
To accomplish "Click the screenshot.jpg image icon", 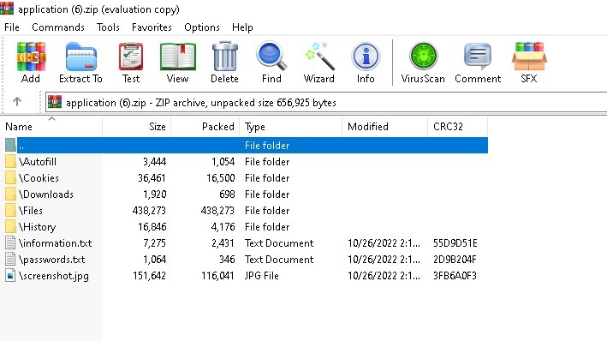I will (10, 275).
